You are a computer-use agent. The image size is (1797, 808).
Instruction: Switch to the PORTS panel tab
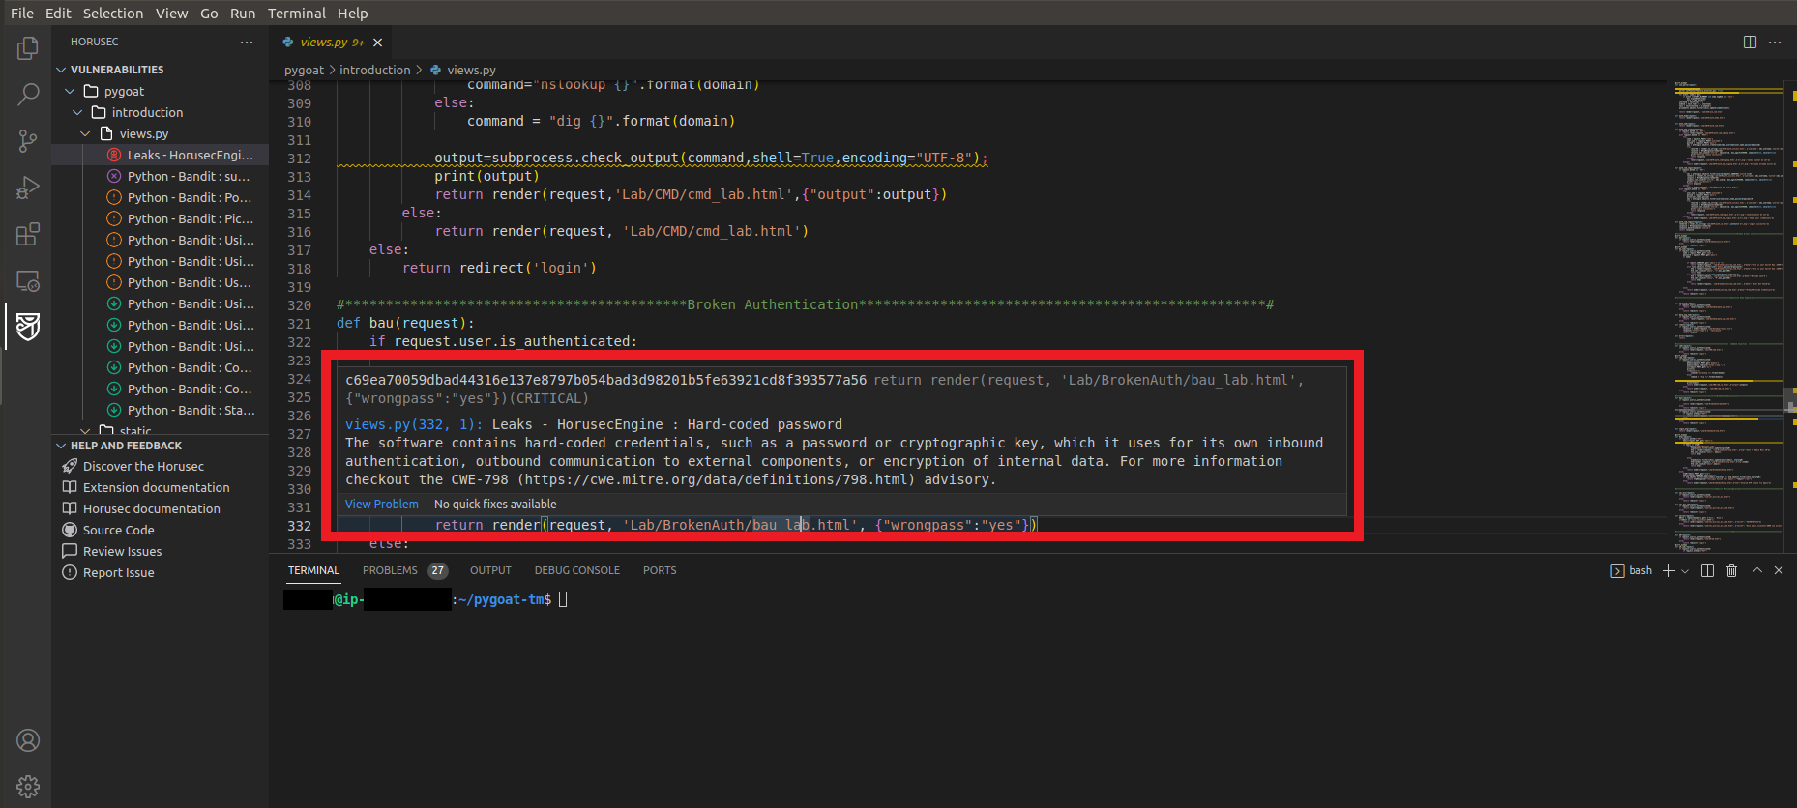click(x=660, y=570)
